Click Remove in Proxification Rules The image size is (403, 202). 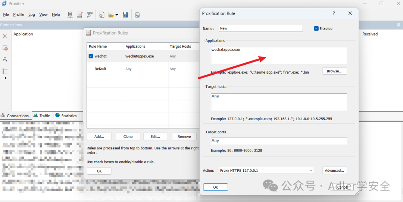[184, 137]
